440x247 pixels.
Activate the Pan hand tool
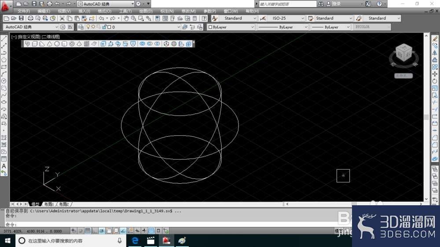point(126,18)
